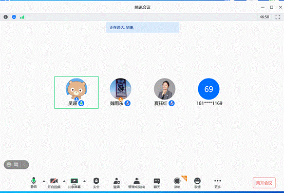
Task: Open the 表情 emoji reactions
Action: coord(197,183)
